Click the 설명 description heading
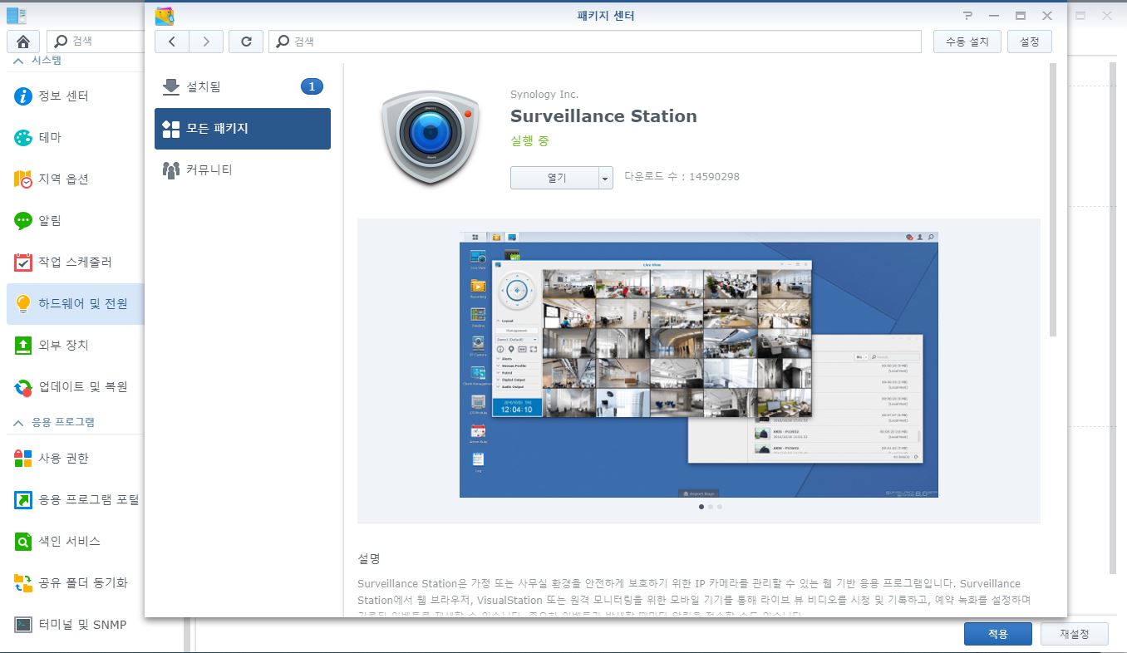The height and width of the screenshot is (653, 1127). 369,558
